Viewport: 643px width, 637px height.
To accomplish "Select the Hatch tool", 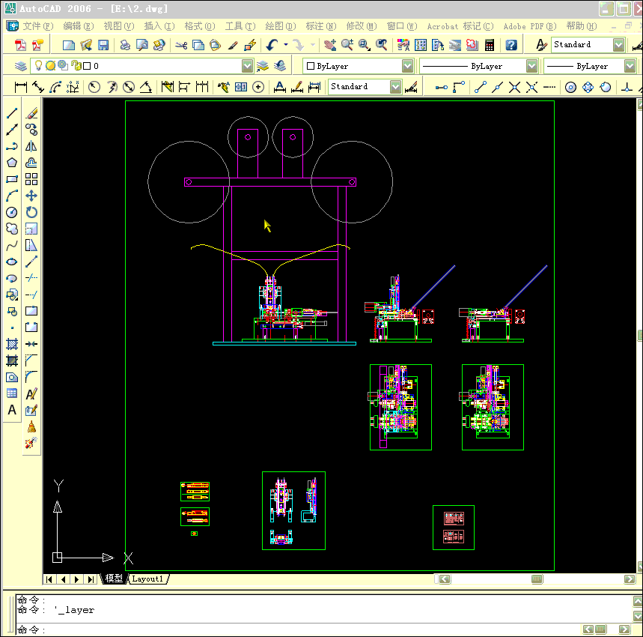I will pyautogui.click(x=12, y=344).
